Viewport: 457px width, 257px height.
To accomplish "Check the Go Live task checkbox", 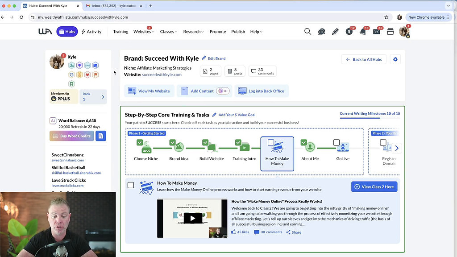I will point(337,142).
